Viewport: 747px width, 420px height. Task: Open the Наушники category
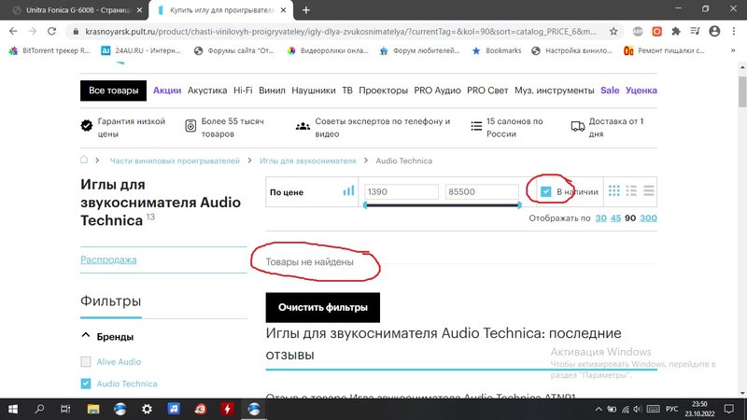pos(314,90)
